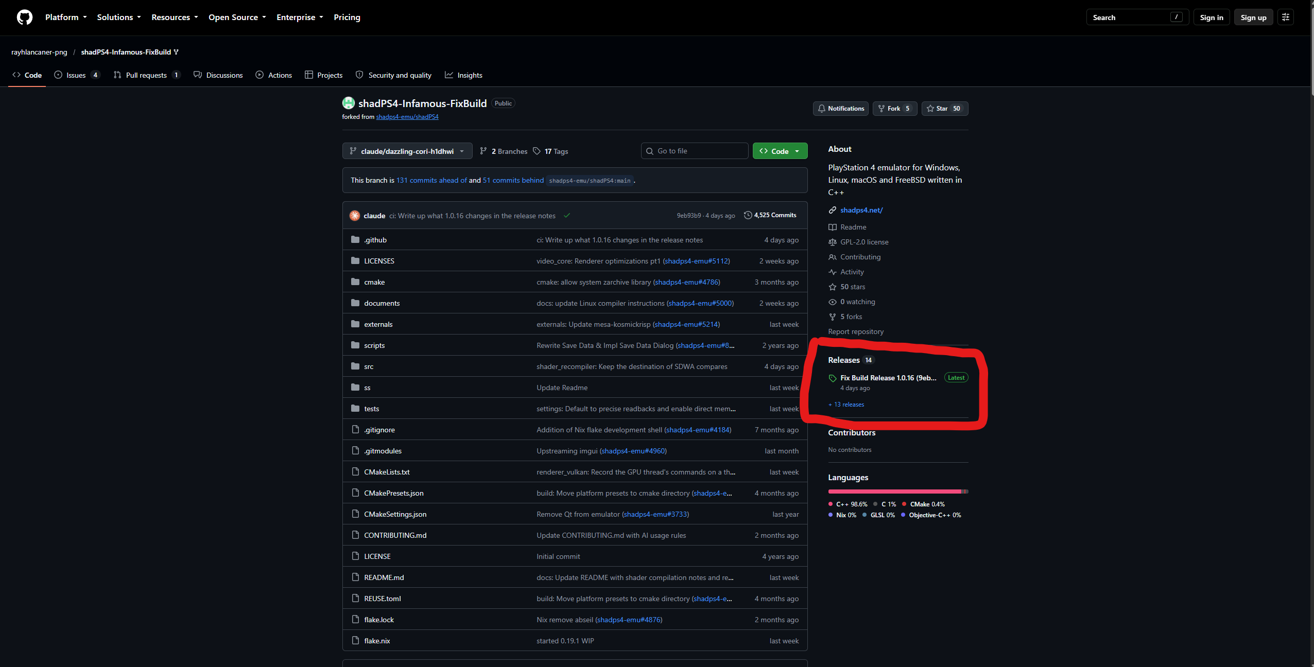Open the README.md file

pyautogui.click(x=384, y=577)
